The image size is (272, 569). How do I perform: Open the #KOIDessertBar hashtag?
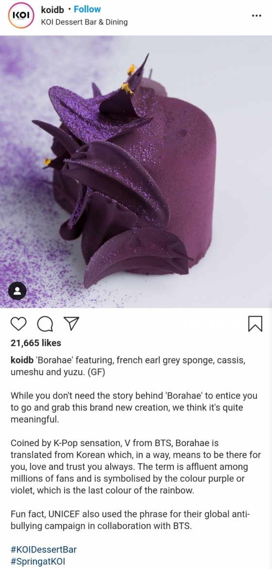[x=44, y=549]
